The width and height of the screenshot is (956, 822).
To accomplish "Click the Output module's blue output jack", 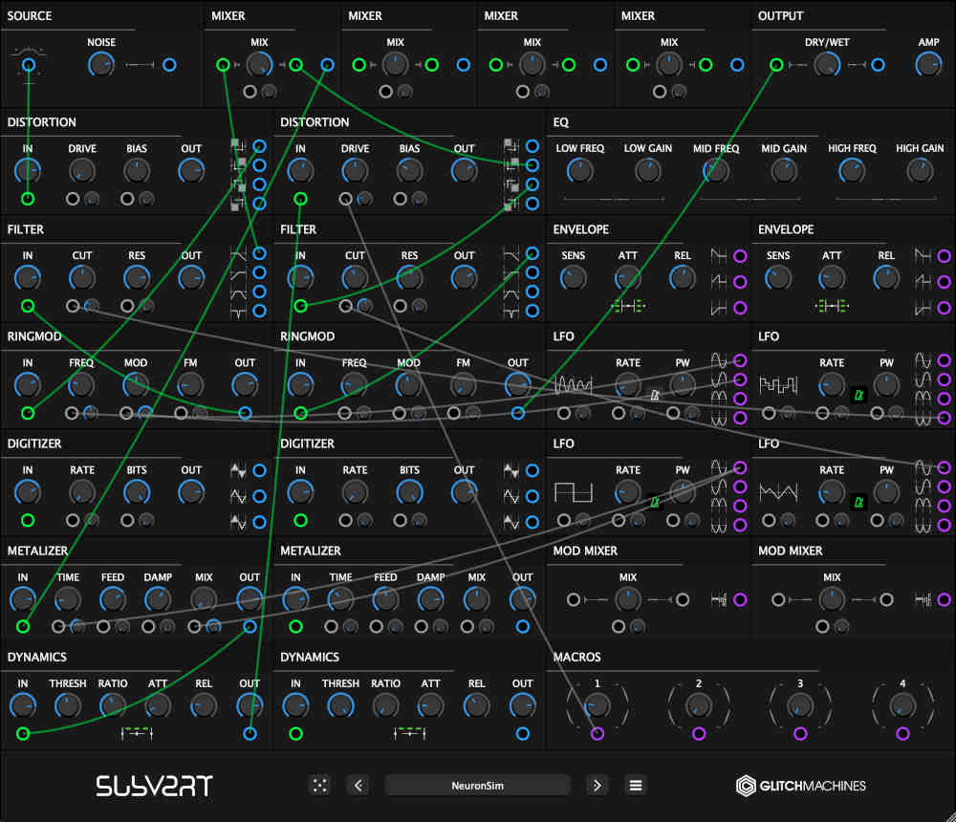I will [x=878, y=65].
